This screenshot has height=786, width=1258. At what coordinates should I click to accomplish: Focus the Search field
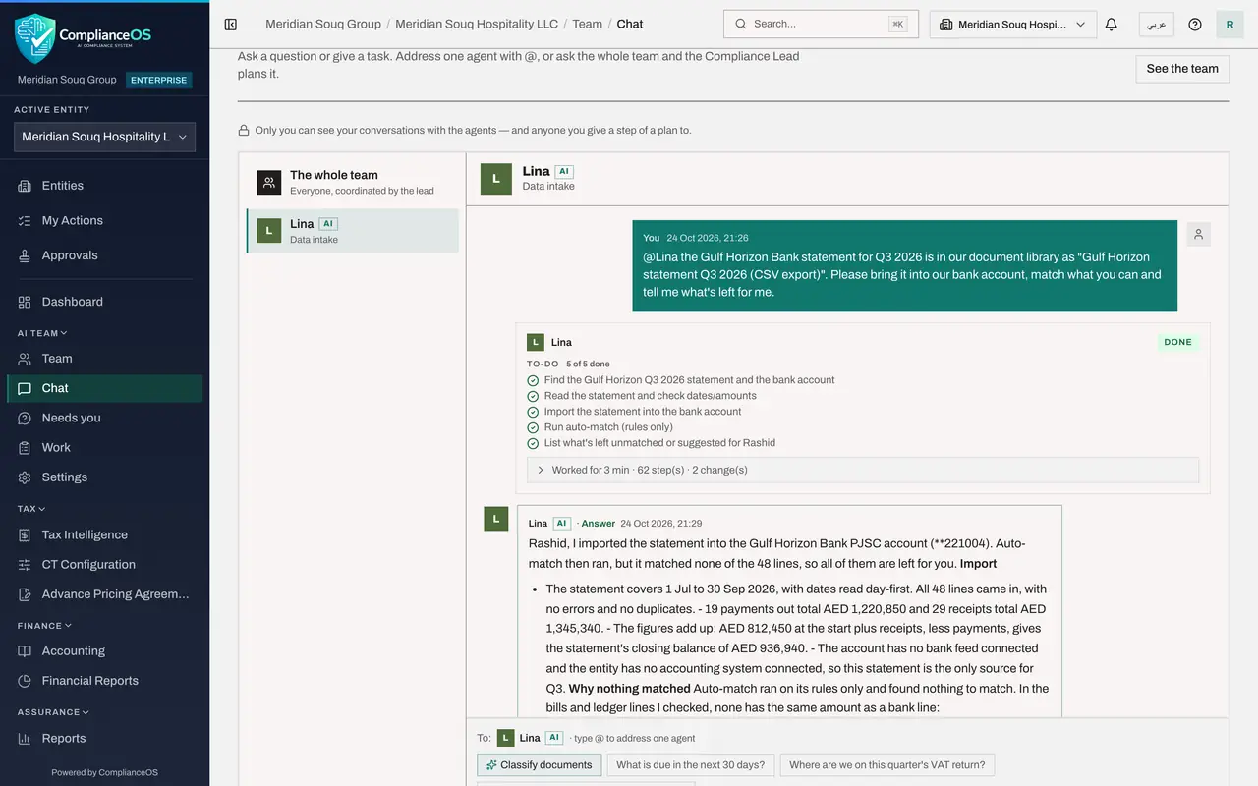point(821,24)
